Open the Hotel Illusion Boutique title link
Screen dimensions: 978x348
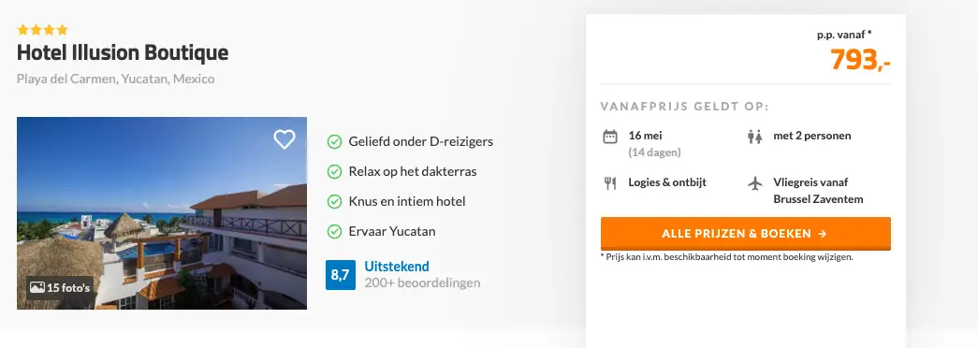(x=123, y=53)
